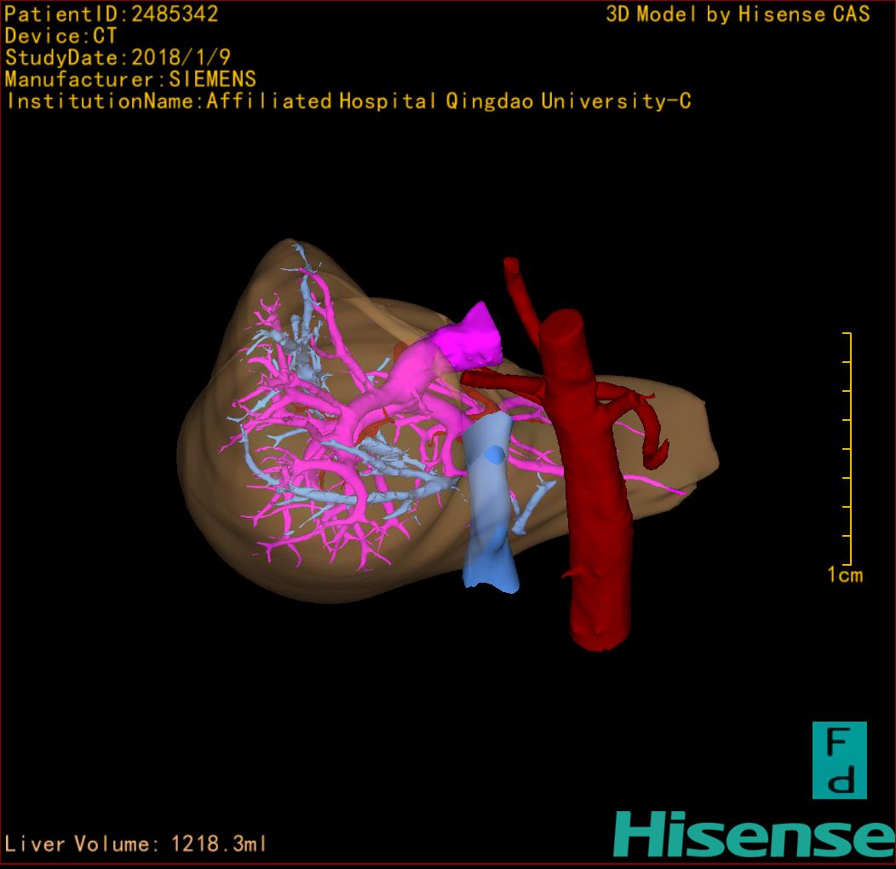The width and height of the screenshot is (896, 869).
Task: Click the Device:CT text
Action: pos(60,36)
